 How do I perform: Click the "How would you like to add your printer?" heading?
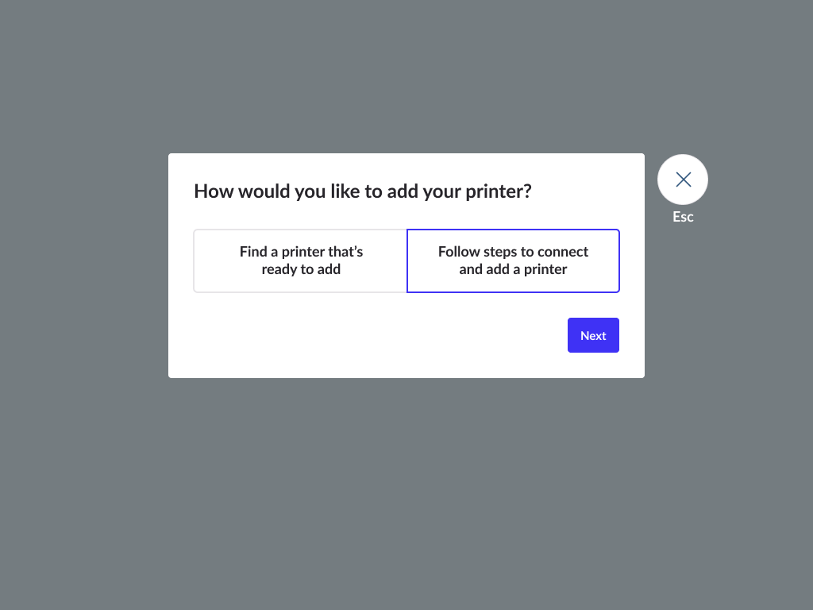[362, 191]
